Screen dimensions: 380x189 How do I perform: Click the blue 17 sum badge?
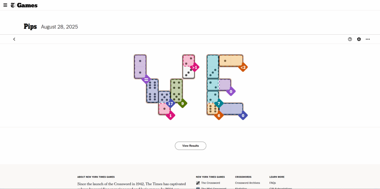[171, 104]
